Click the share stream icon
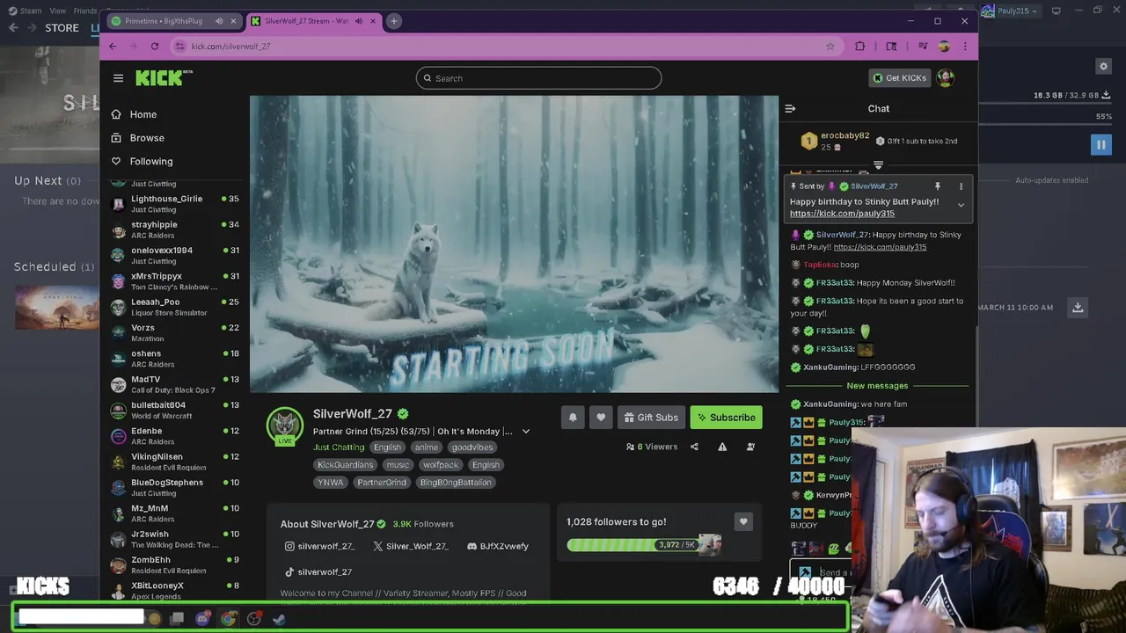The width and height of the screenshot is (1126, 633). point(694,447)
